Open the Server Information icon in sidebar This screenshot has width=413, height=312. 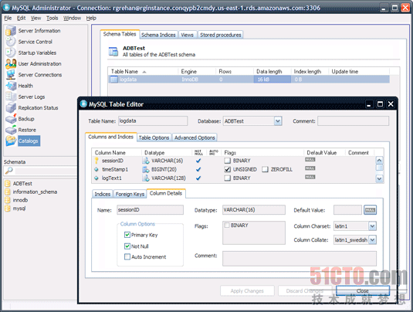tap(11, 31)
